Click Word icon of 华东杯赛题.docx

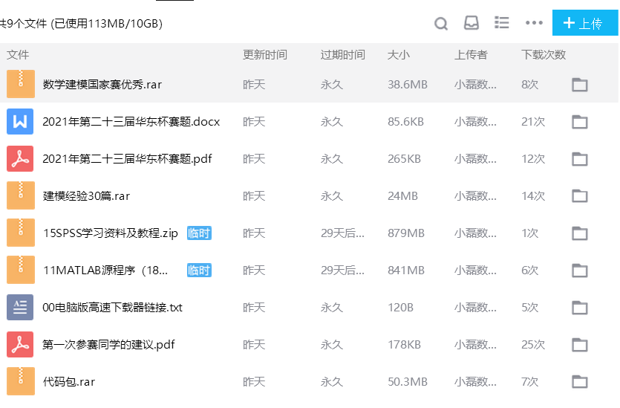[x=20, y=121]
